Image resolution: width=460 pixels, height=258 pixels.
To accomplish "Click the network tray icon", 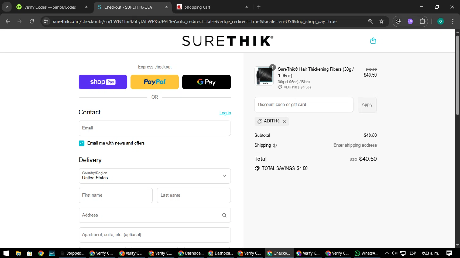I will [403, 253].
